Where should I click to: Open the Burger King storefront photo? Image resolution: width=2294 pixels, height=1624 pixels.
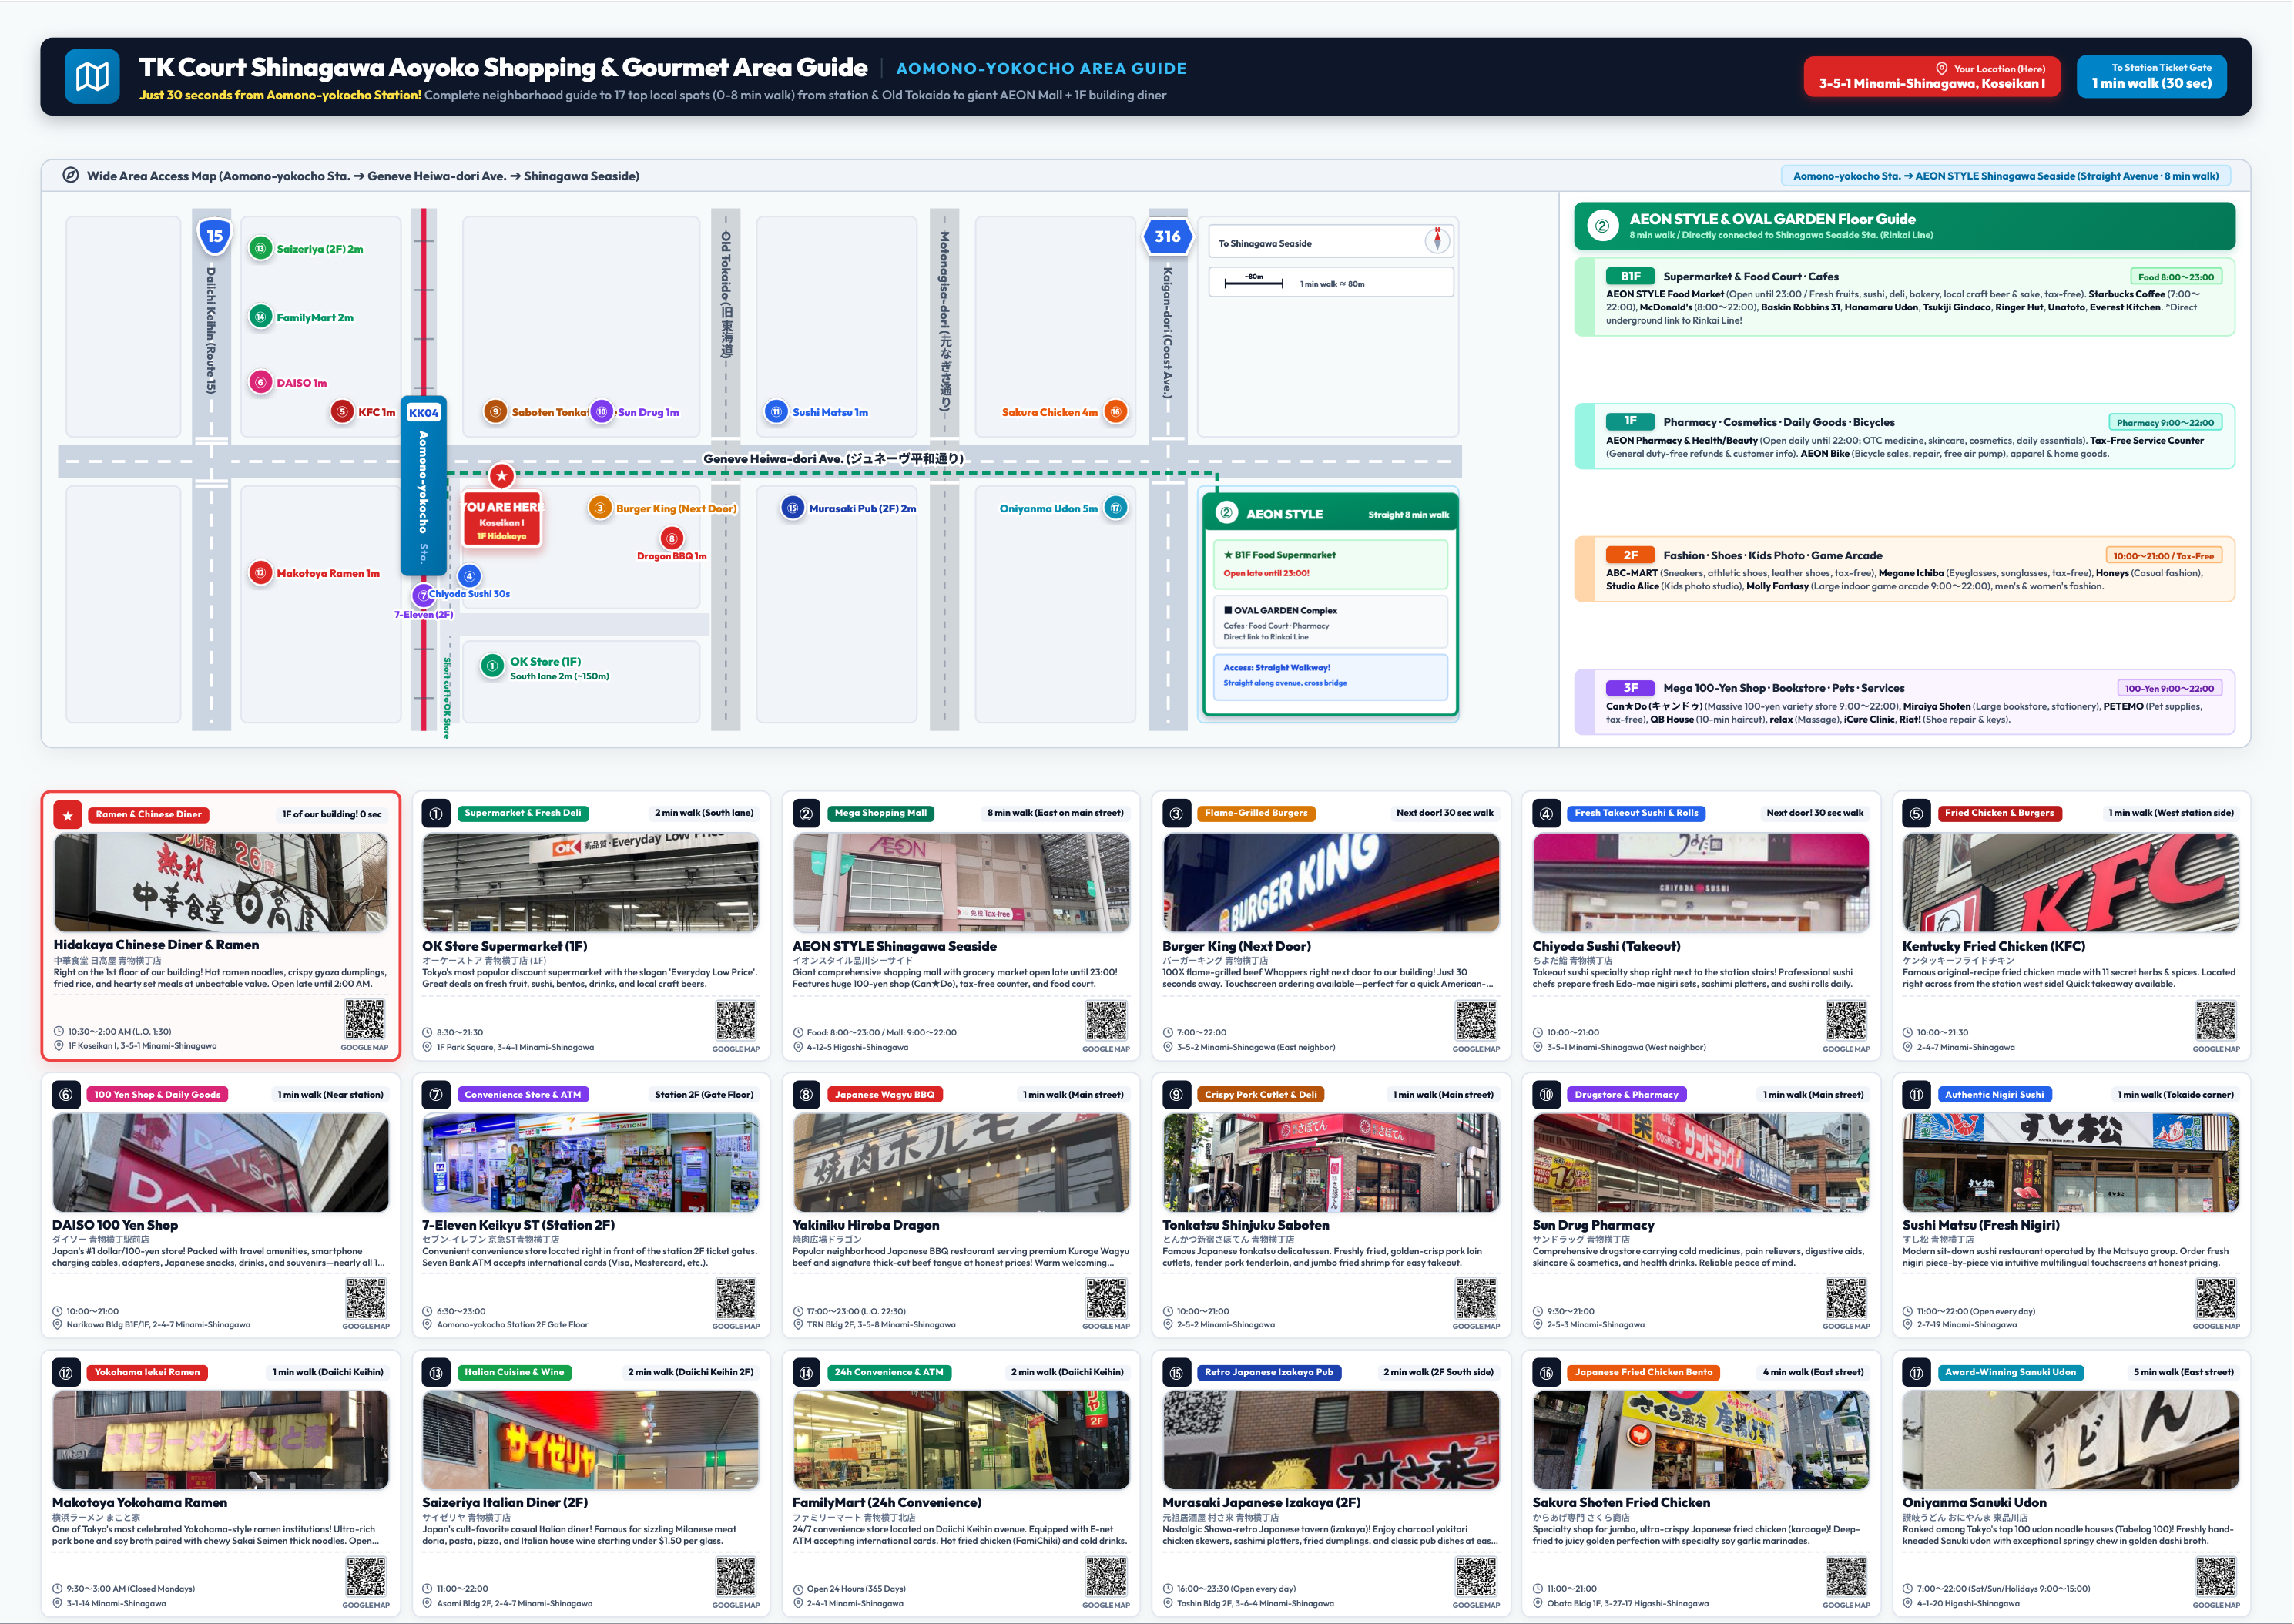click(1330, 883)
